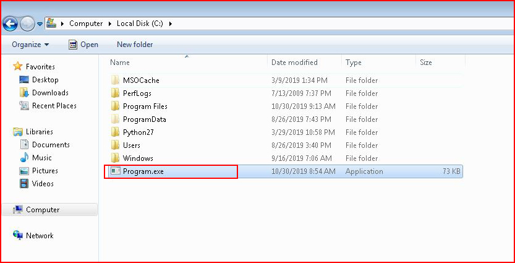
Task: Click the 73 KB size value
Action: coord(451,171)
